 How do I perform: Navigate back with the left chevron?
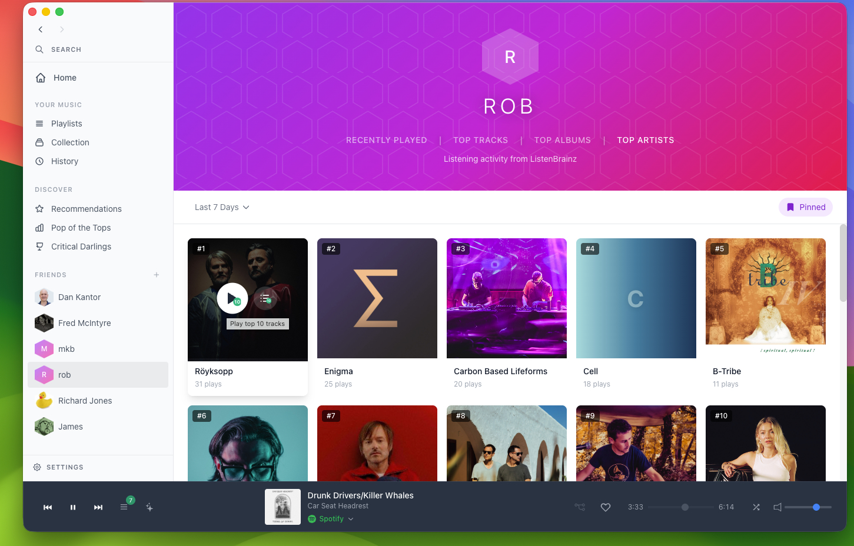coord(41,29)
